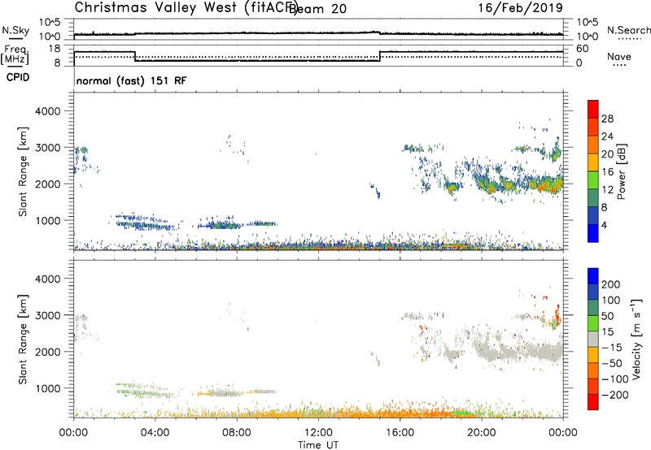
Task: Click the 'Christmas Valley West (fitACF)' title
Action: click(x=186, y=8)
